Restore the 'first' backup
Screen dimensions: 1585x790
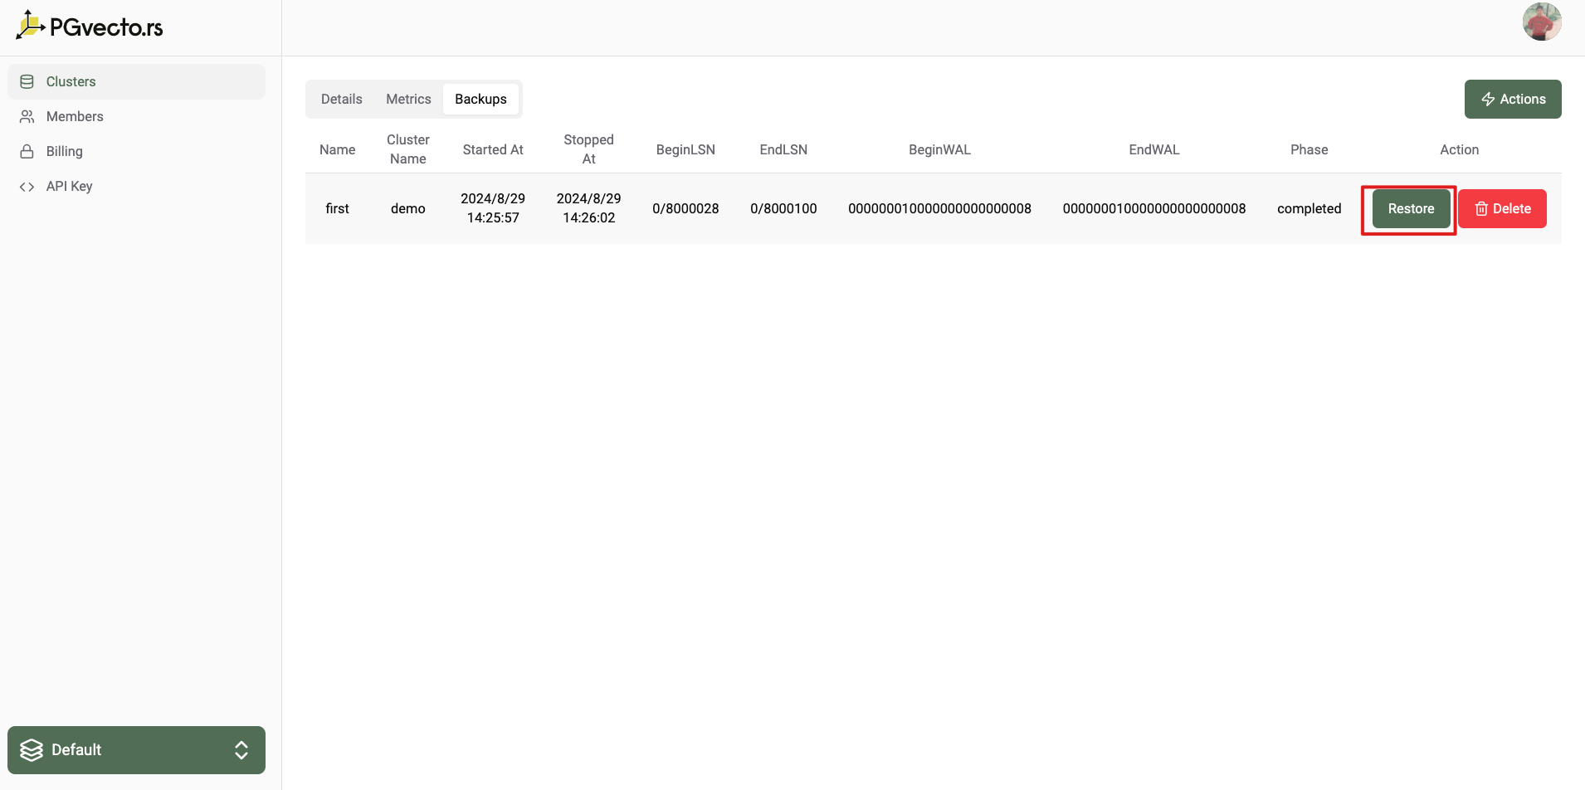[x=1410, y=209]
